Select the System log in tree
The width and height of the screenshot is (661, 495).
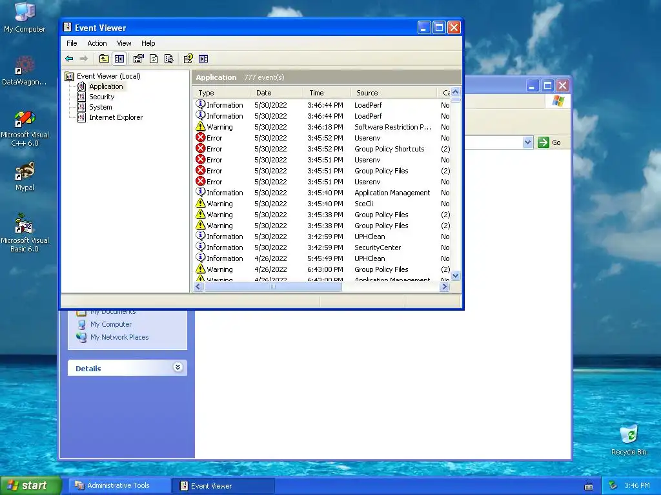pos(100,107)
